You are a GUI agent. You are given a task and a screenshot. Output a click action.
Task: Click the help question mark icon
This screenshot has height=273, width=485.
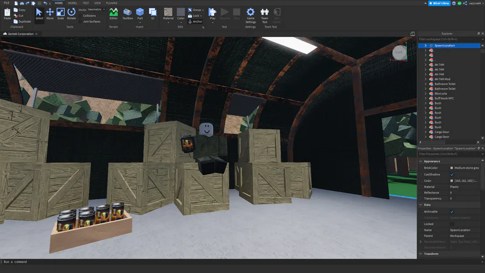[x=454, y=3]
